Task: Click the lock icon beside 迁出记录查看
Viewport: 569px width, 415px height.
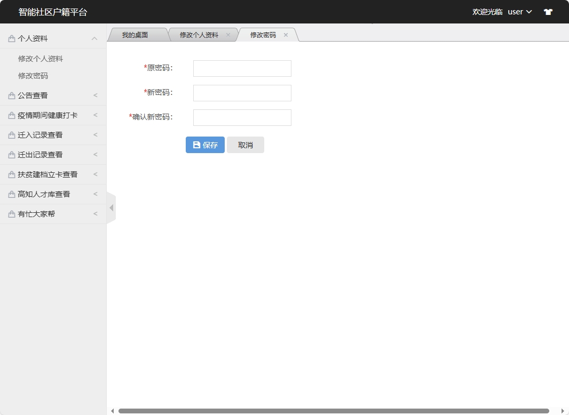Action: pos(12,155)
